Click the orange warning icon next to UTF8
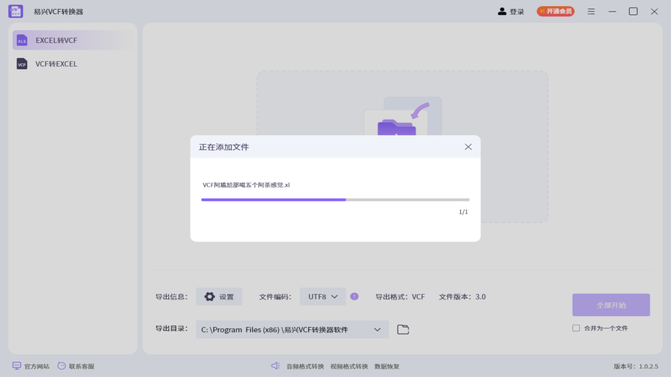The height and width of the screenshot is (377, 671). pyautogui.click(x=354, y=296)
